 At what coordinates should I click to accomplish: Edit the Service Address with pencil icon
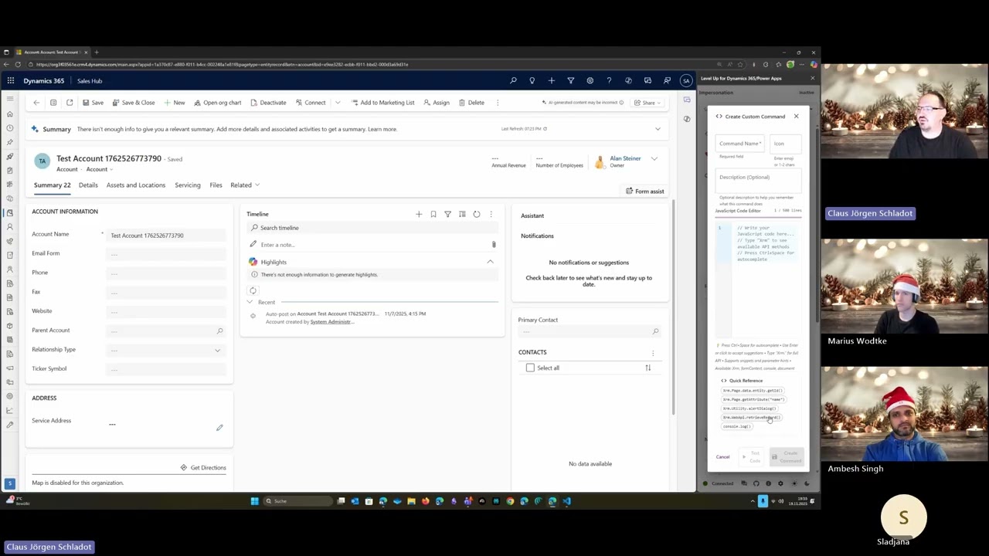pos(219,427)
